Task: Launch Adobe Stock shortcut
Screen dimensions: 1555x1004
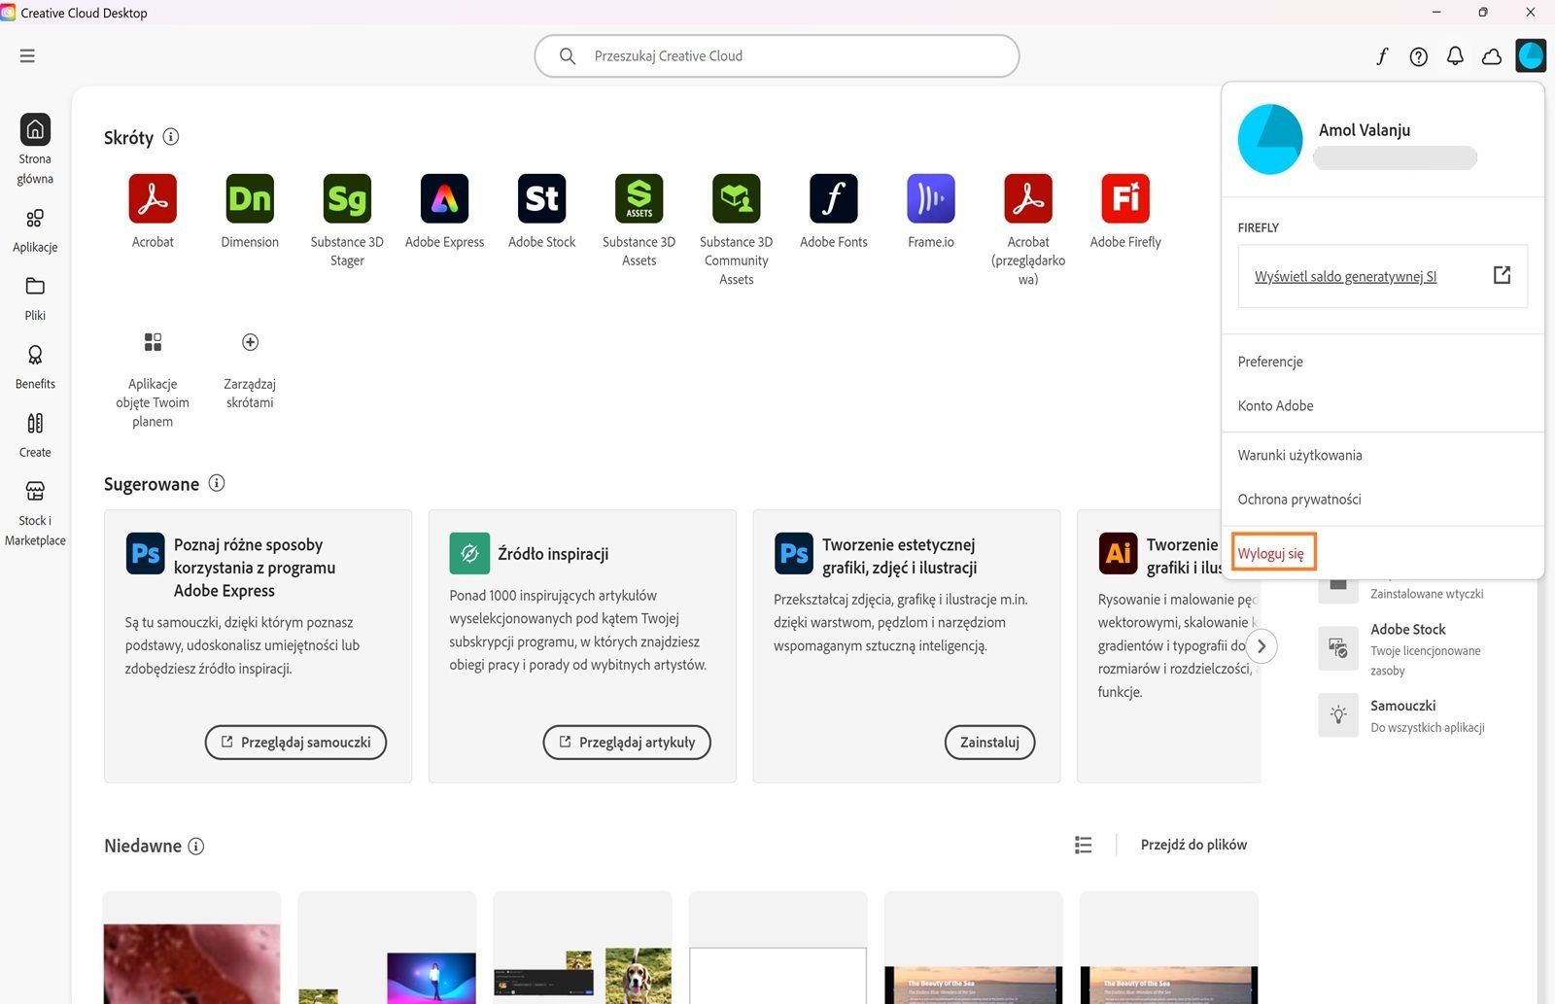Action: [541, 198]
